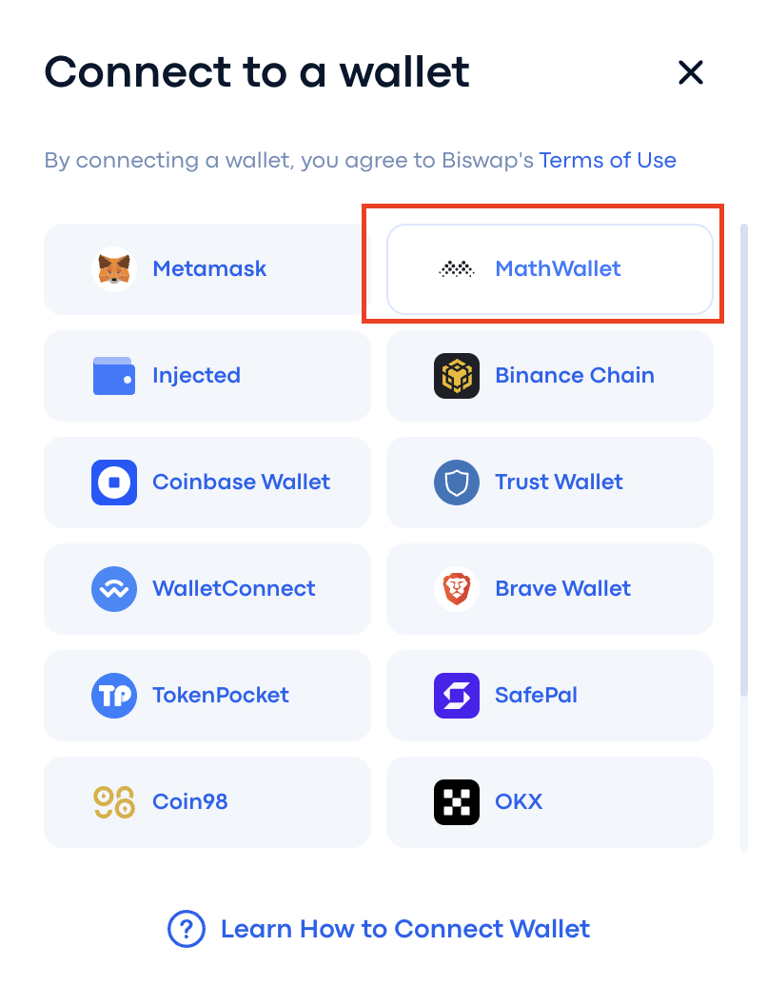Click the MathWallet logo icon
Viewport: 767px width, 1005px height.
click(457, 268)
